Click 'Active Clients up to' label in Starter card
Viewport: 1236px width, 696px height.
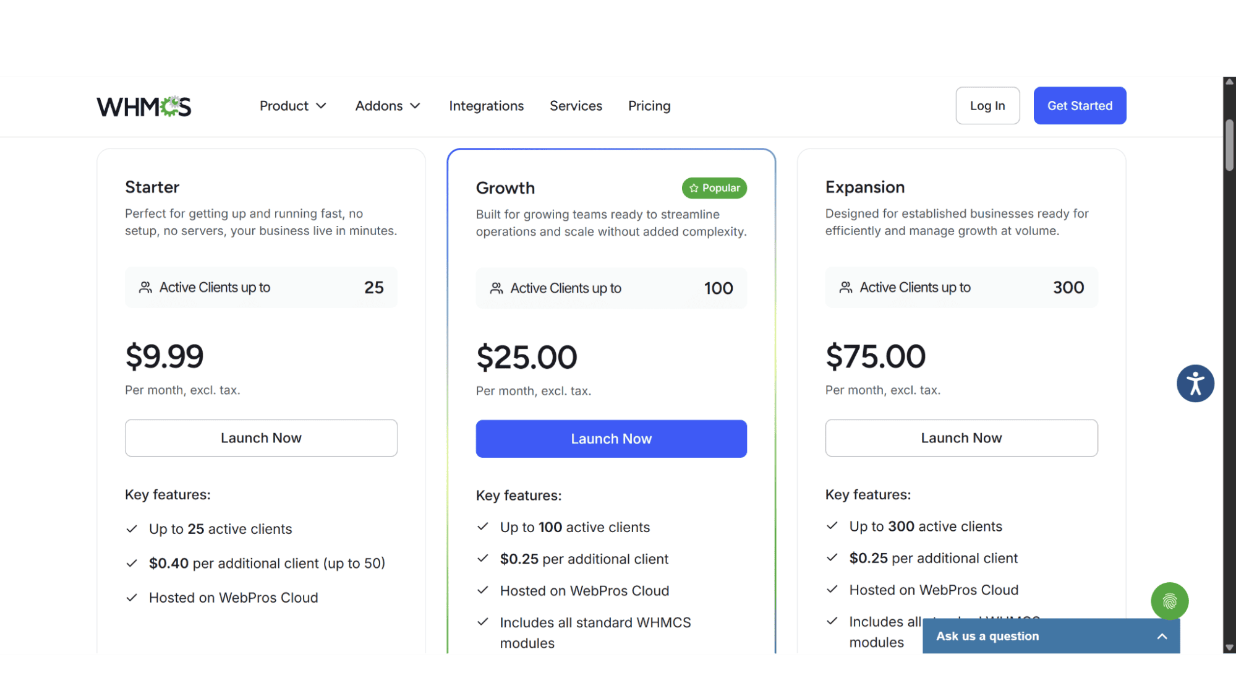(x=215, y=288)
